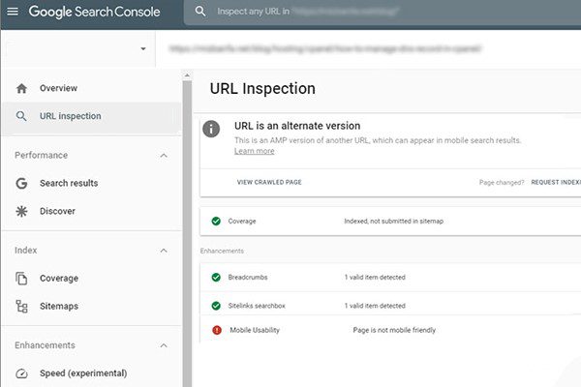Click the Discover asterisk icon

[21, 211]
